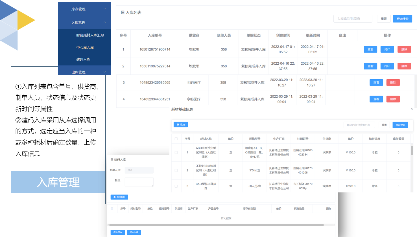Click material name 不规则抗体检测试剂
This screenshot has width=417, height=237.
point(206,170)
